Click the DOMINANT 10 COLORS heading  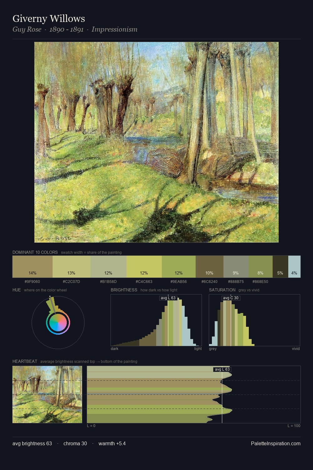[35, 252]
